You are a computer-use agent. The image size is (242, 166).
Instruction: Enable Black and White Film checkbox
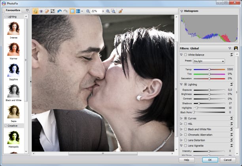click(x=185, y=129)
